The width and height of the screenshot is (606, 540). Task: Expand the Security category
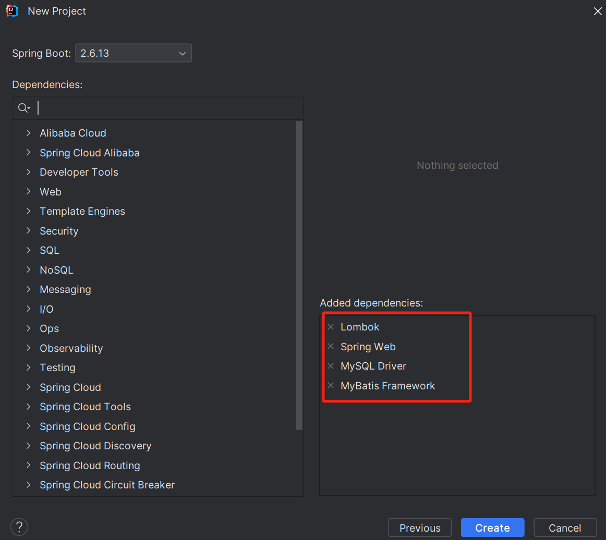[28, 230]
